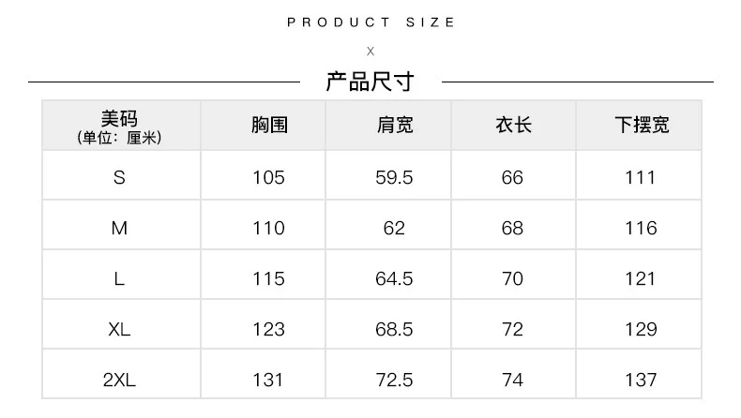
Task: Click hem width value 137
Action: click(x=641, y=380)
